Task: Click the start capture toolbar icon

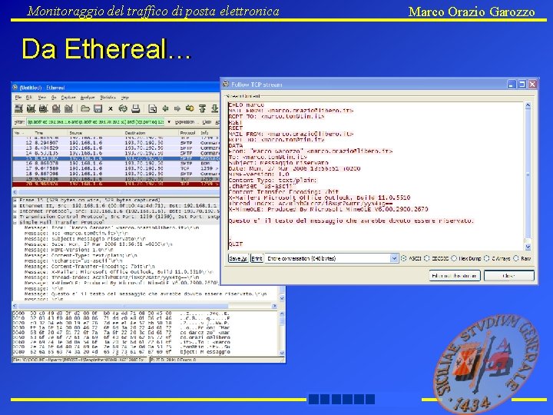Action: [43, 108]
